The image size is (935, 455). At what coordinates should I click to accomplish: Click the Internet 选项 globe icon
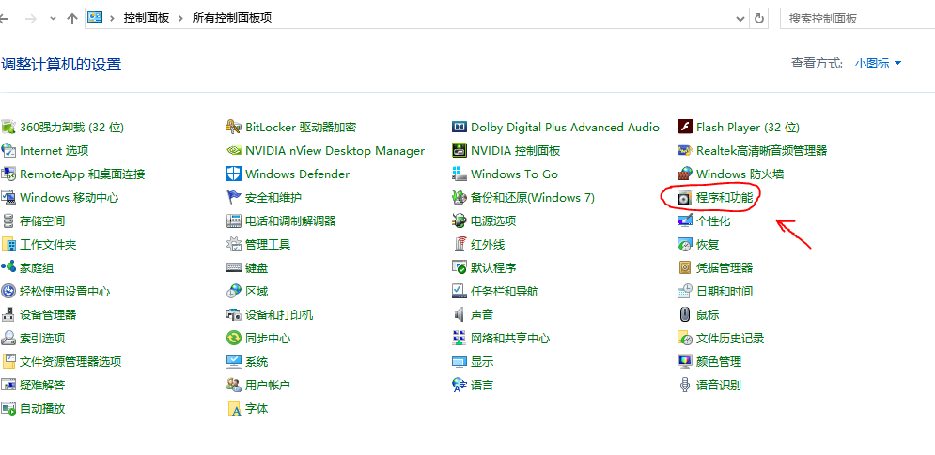point(8,151)
